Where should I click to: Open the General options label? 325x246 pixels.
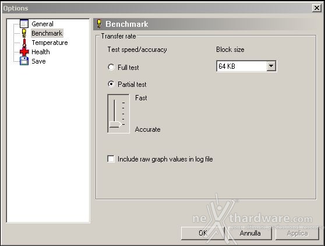(x=43, y=24)
